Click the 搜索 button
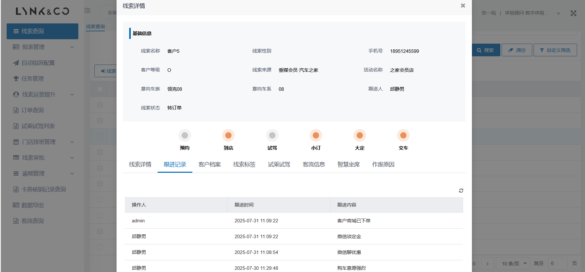This screenshot has width=585, height=272. 486,50
